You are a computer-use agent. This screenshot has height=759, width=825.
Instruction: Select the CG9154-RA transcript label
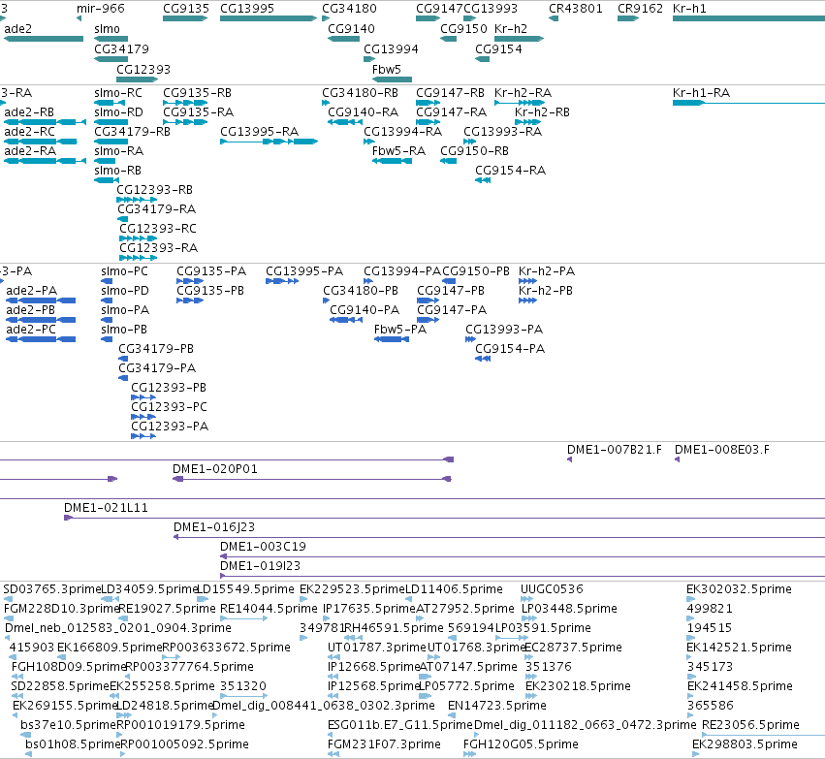pyautogui.click(x=510, y=171)
